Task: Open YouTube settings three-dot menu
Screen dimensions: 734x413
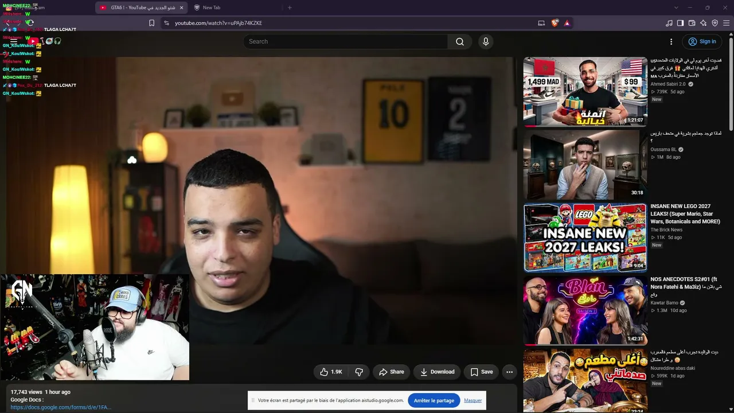Action: pyautogui.click(x=671, y=41)
